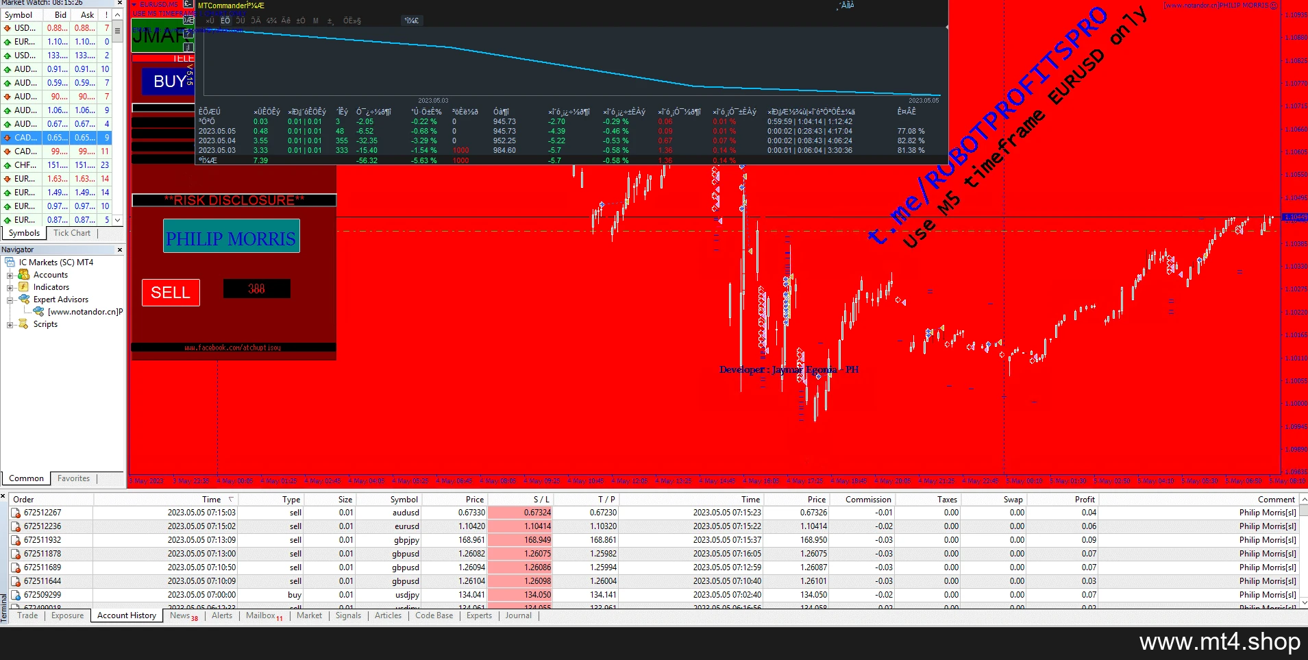
Task: Close the Market Watch panel
Action: coord(120,3)
